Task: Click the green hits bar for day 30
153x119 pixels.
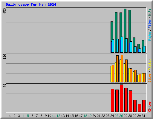Action: pyautogui.click(x=139, y=46)
